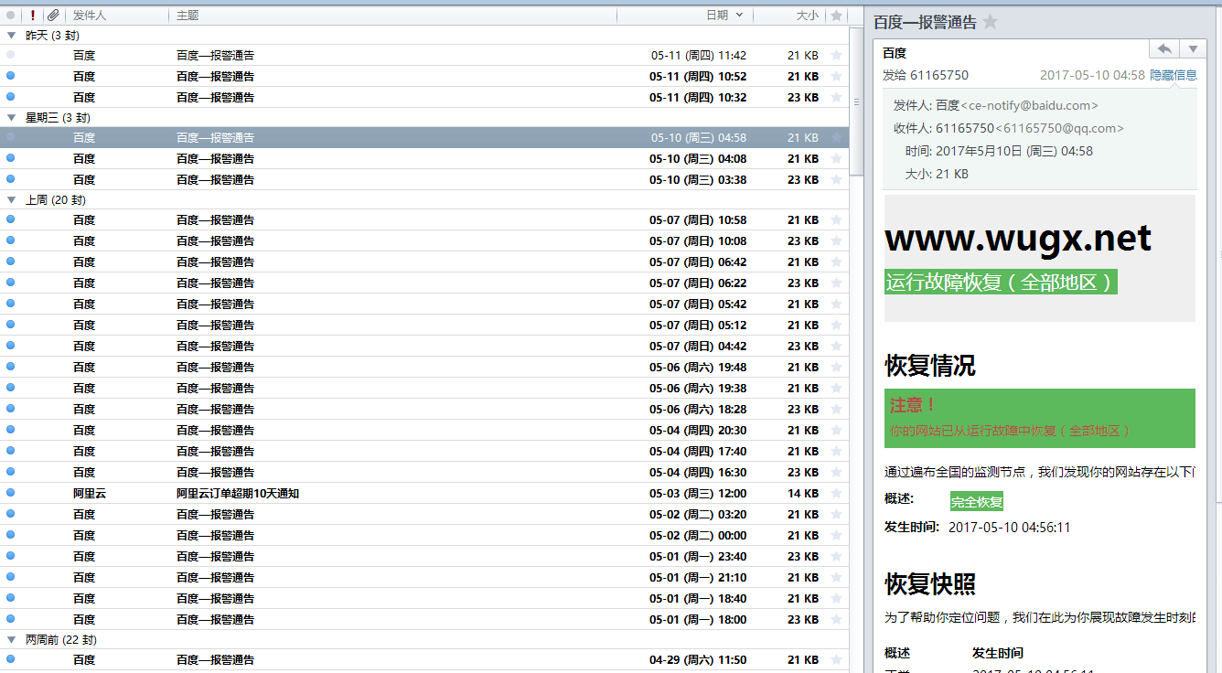Sort emails by 主题 column
The width and height of the screenshot is (1222, 673).
click(188, 16)
